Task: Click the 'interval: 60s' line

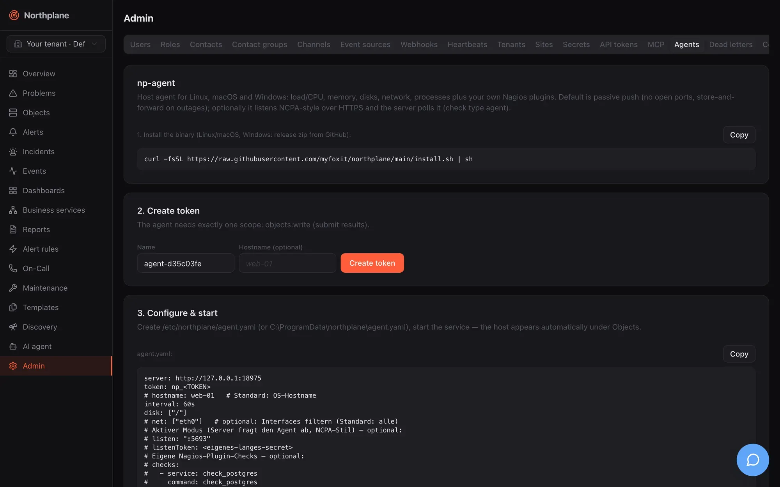Action: (170, 404)
